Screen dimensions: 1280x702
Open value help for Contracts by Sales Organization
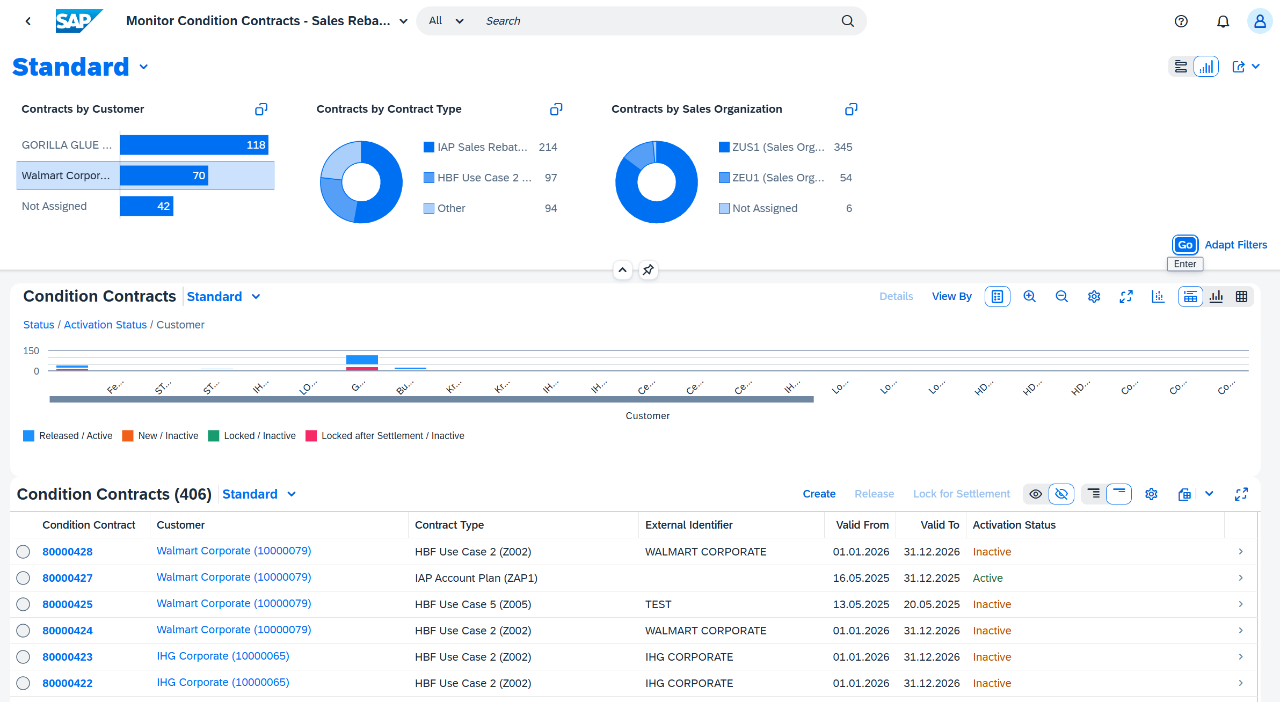click(x=851, y=109)
